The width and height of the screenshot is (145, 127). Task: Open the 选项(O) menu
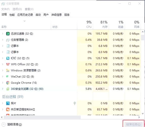[x=17, y=9]
